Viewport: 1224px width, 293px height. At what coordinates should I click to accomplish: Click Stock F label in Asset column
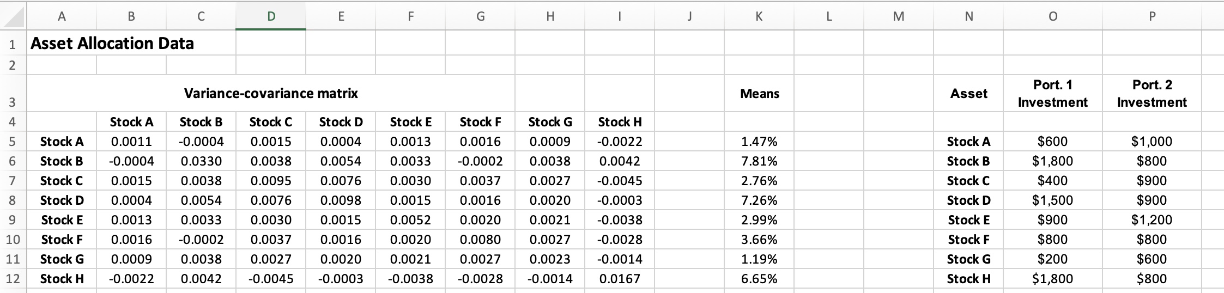[x=968, y=240]
